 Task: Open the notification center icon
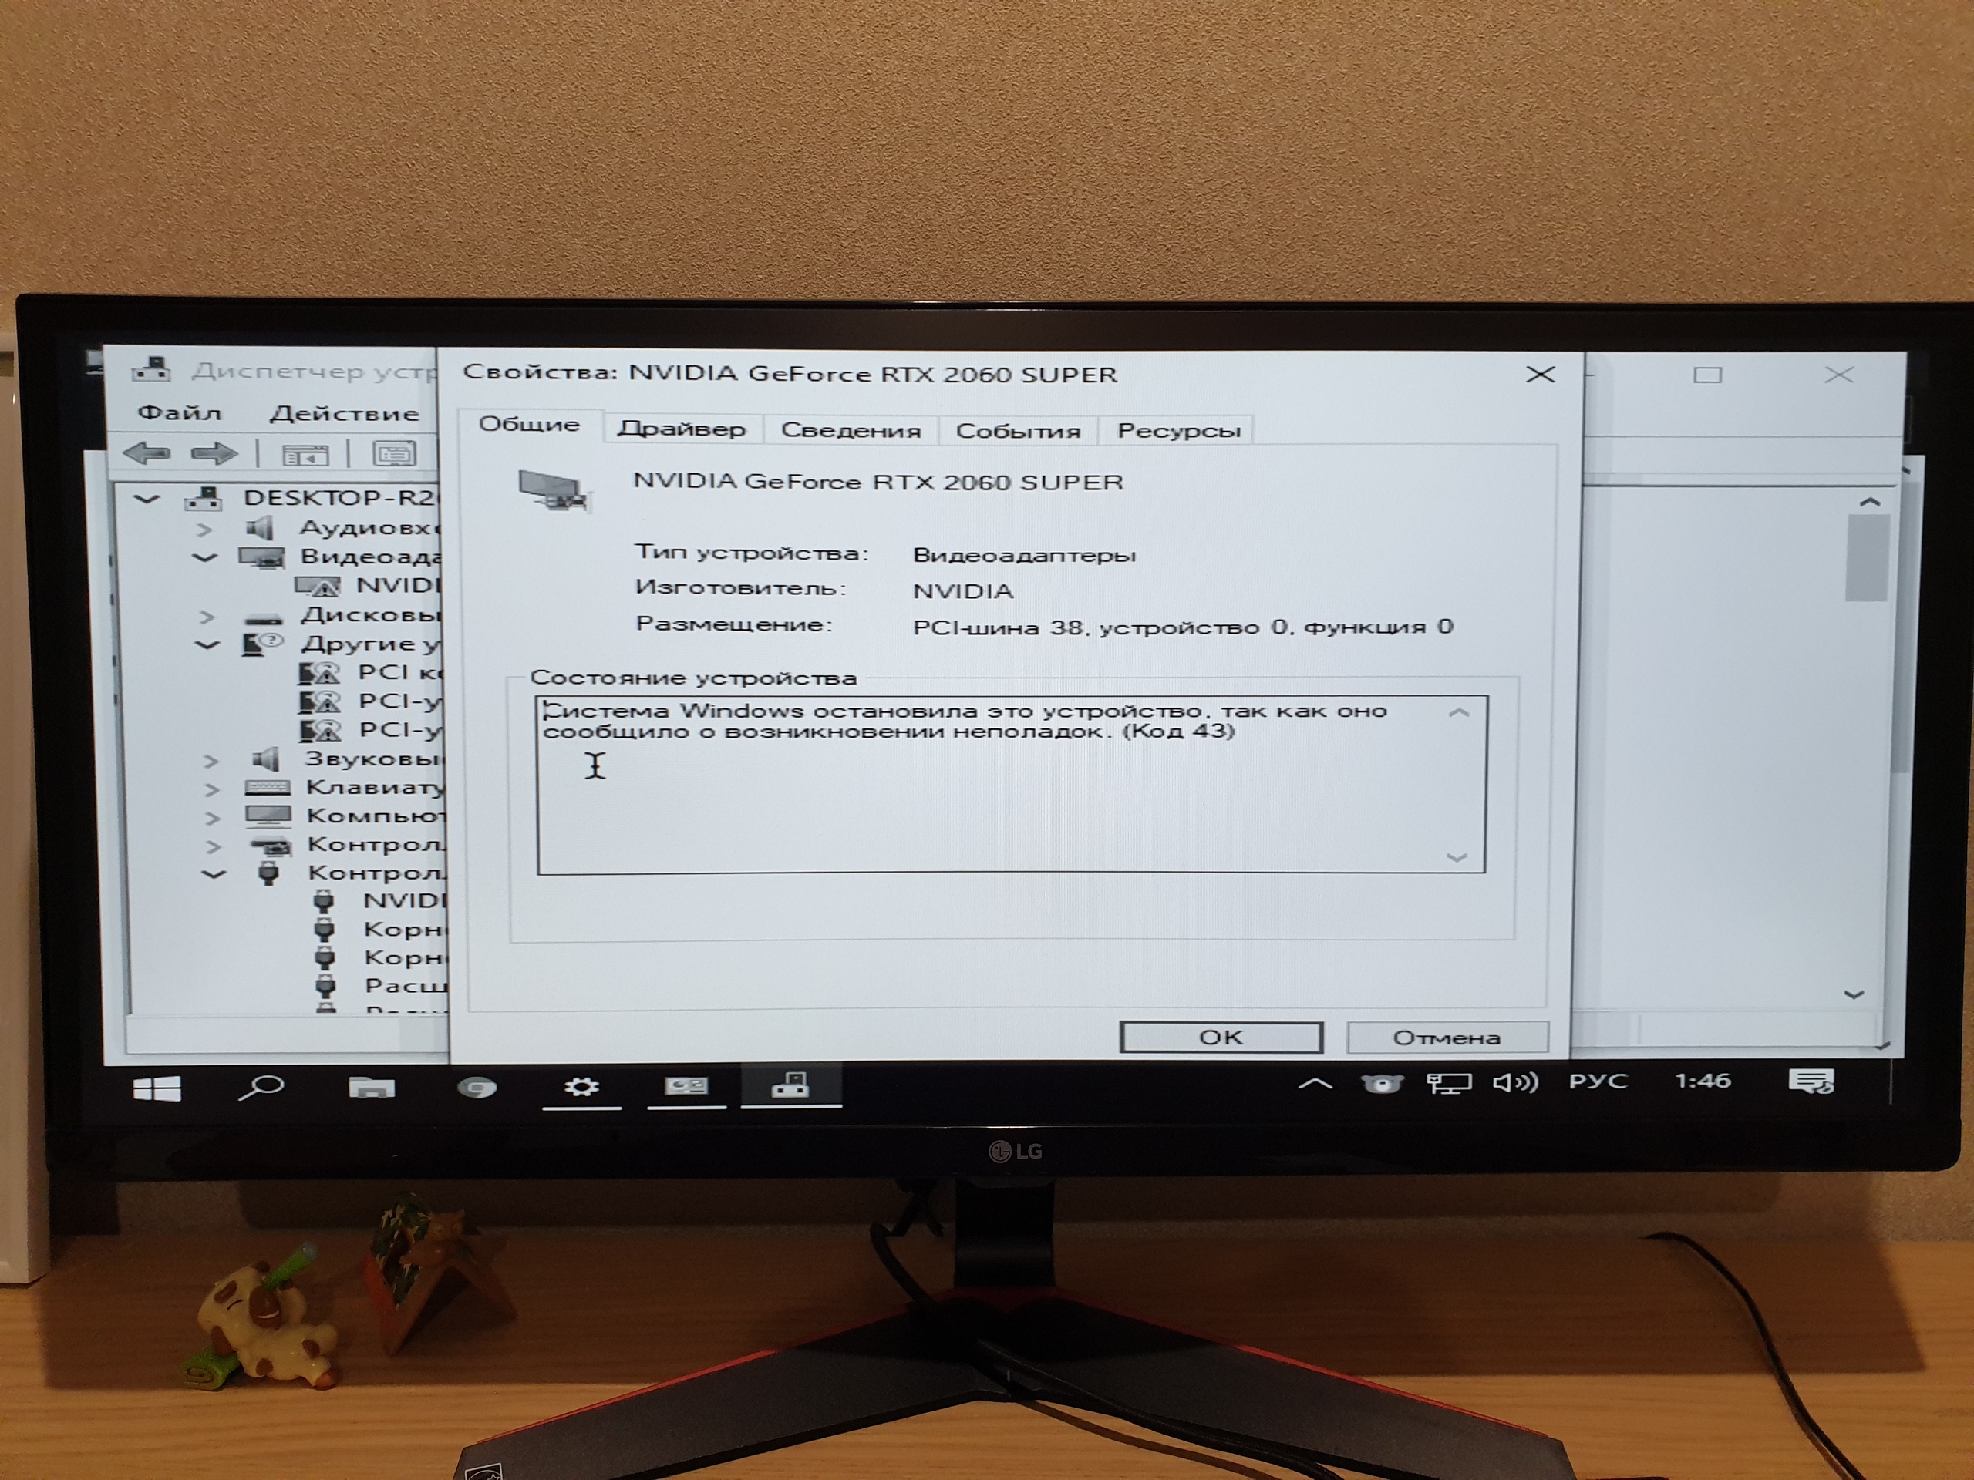(x=1810, y=1082)
